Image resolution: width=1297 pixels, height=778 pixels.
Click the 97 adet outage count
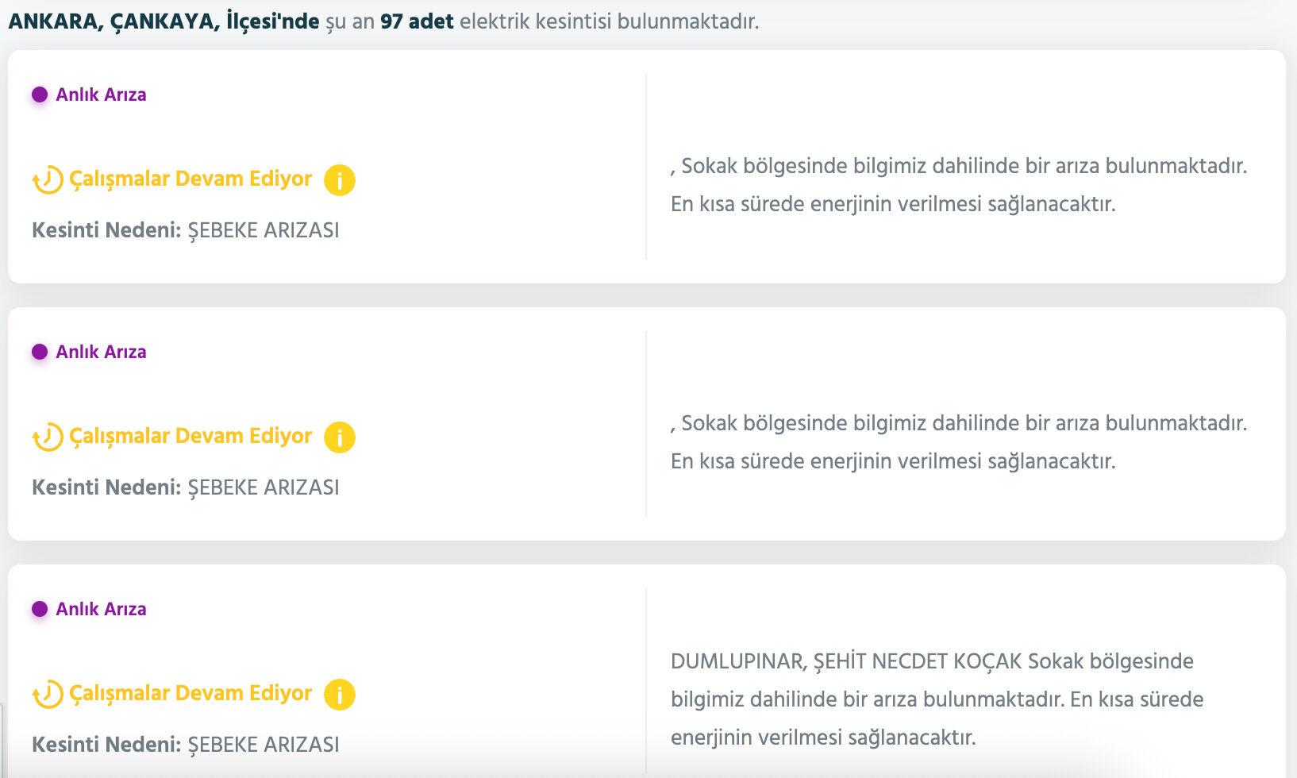pyautogui.click(x=417, y=21)
